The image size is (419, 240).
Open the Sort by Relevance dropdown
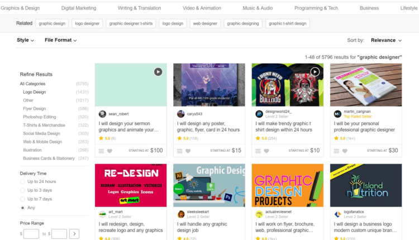tap(385, 40)
